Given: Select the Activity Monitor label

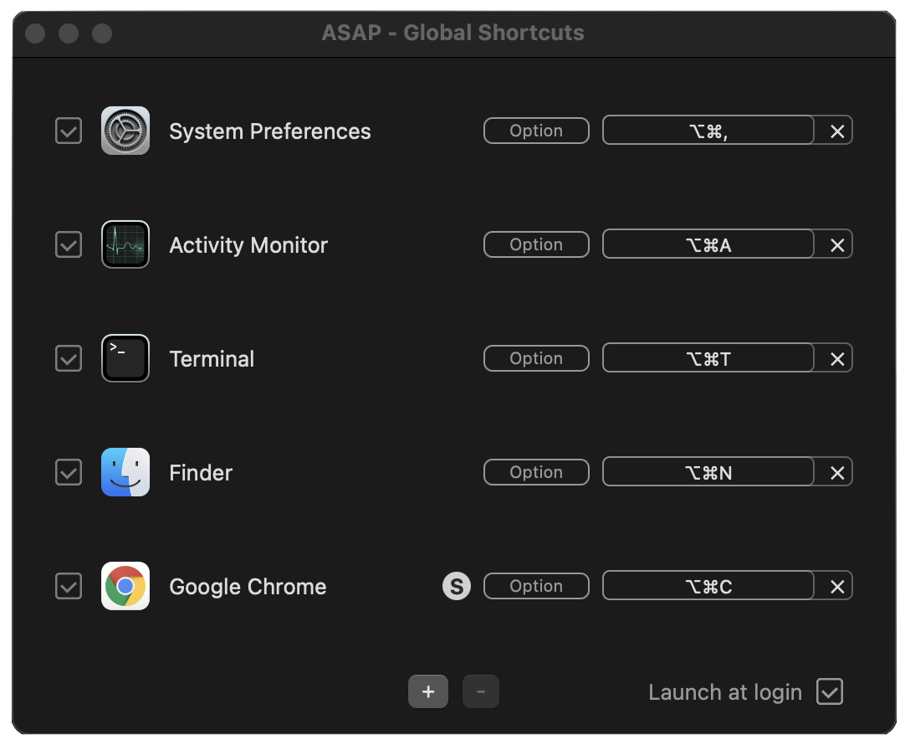Looking at the screenshot, I should tap(248, 245).
